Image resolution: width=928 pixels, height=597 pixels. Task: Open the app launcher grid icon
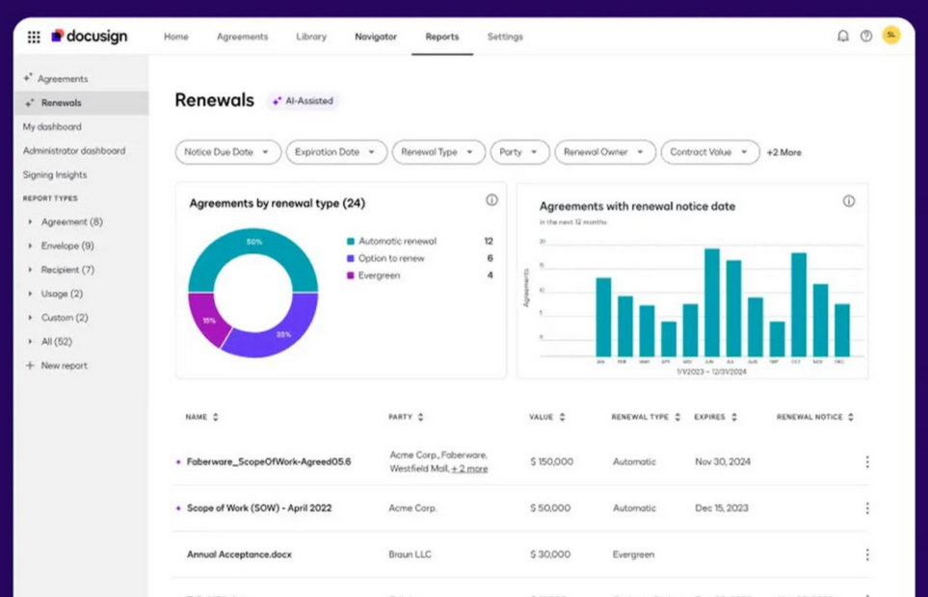pos(36,36)
